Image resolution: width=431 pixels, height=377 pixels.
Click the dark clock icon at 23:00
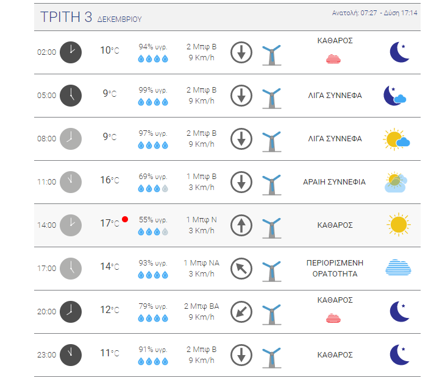pos(71,355)
